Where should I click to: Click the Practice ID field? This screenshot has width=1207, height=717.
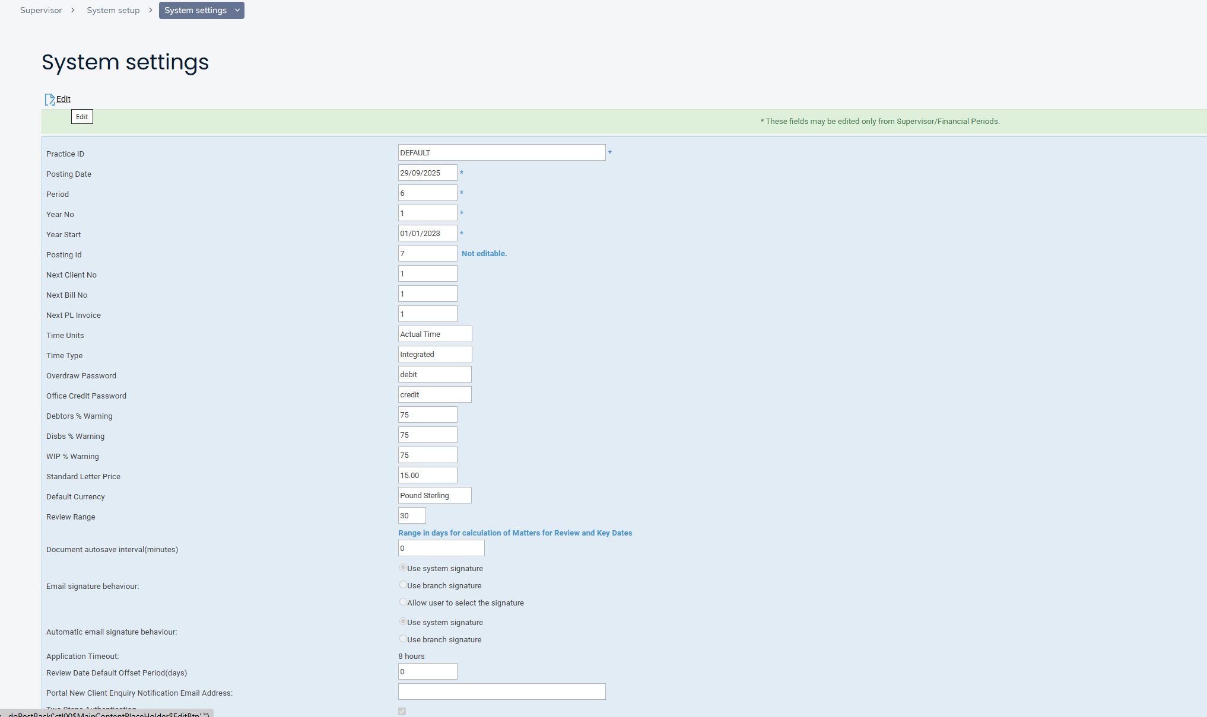[501, 152]
